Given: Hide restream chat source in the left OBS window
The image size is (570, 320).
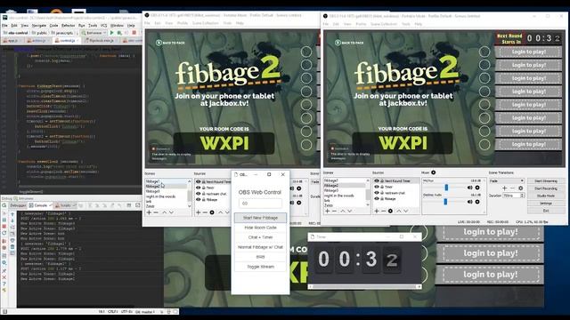Looking at the screenshot, I should (198, 194).
